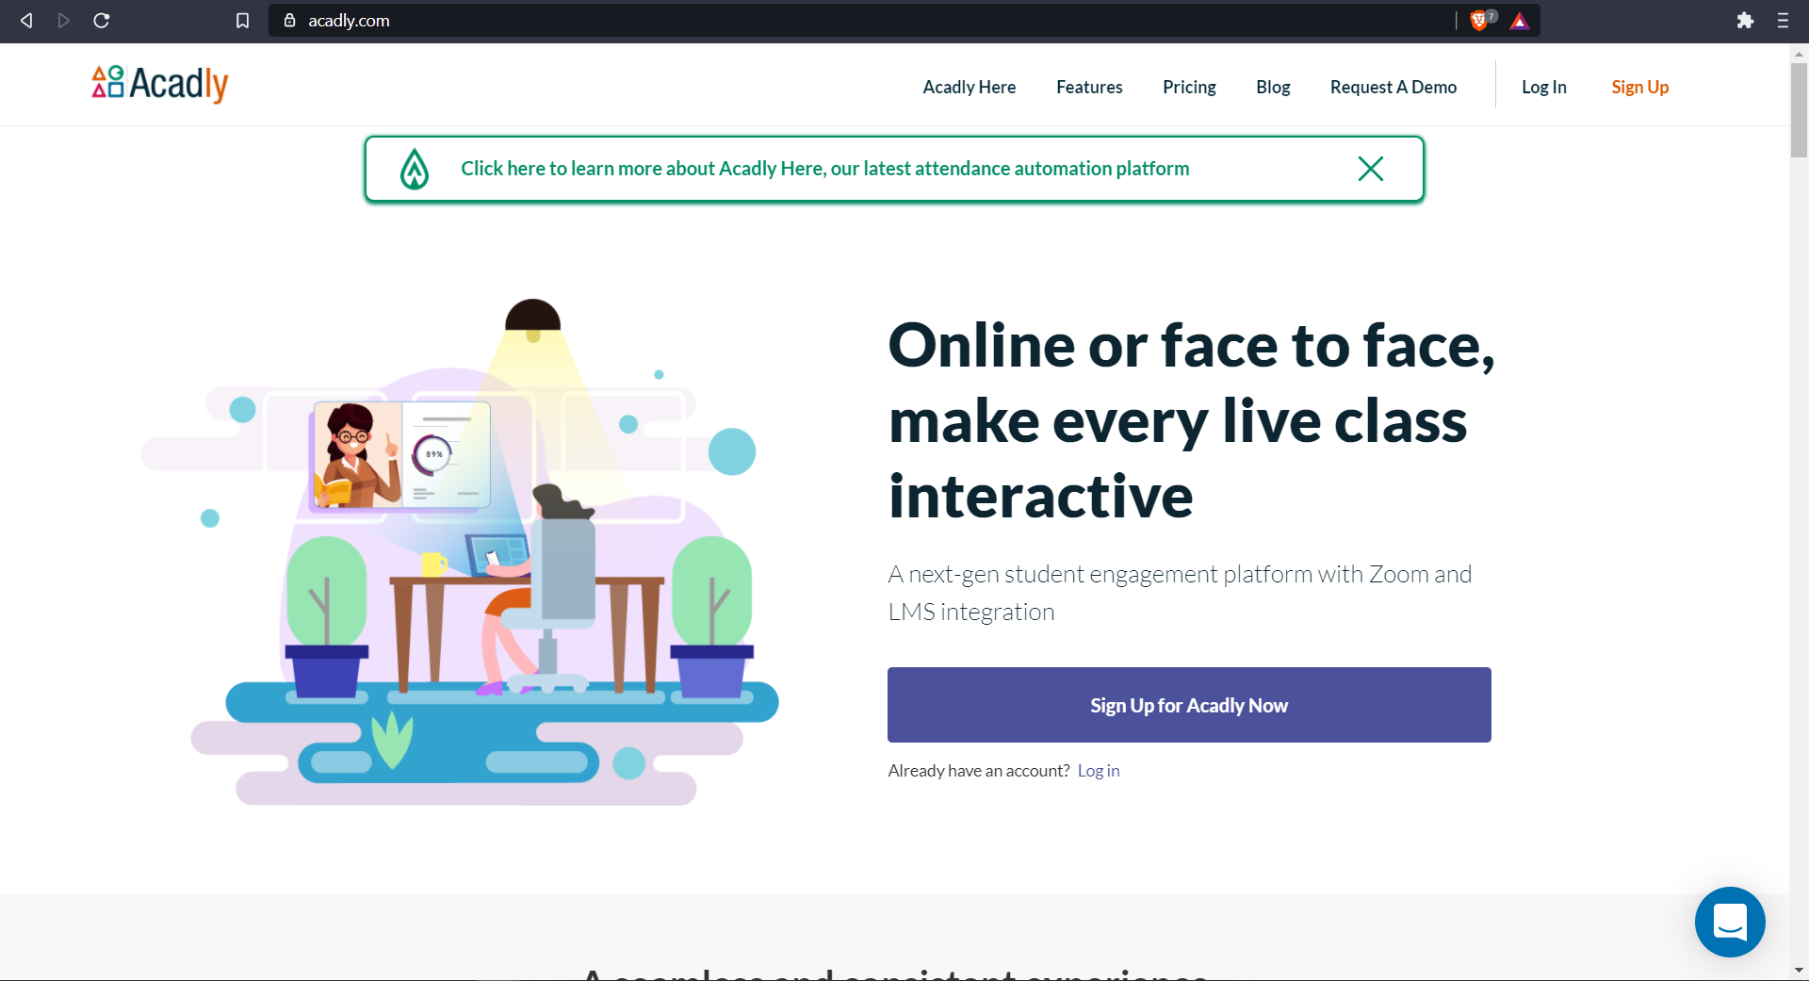Open the Pricing page
This screenshot has width=1809, height=981.
(1189, 87)
